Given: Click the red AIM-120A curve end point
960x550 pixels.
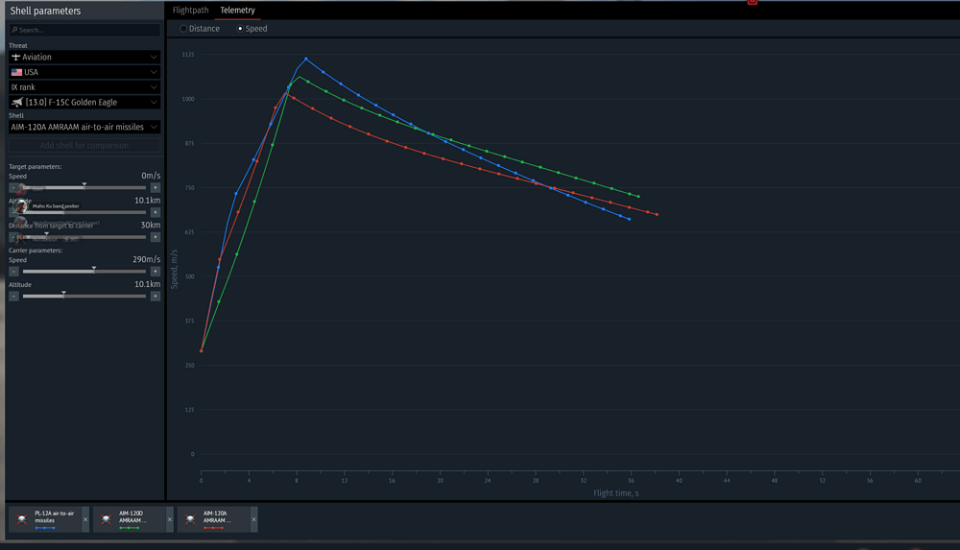Looking at the screenshot, I should 657,214.
